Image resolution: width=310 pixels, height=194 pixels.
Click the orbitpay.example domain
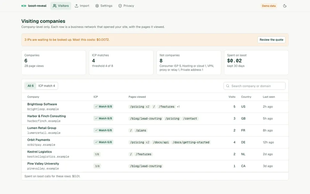pos(41,145)
